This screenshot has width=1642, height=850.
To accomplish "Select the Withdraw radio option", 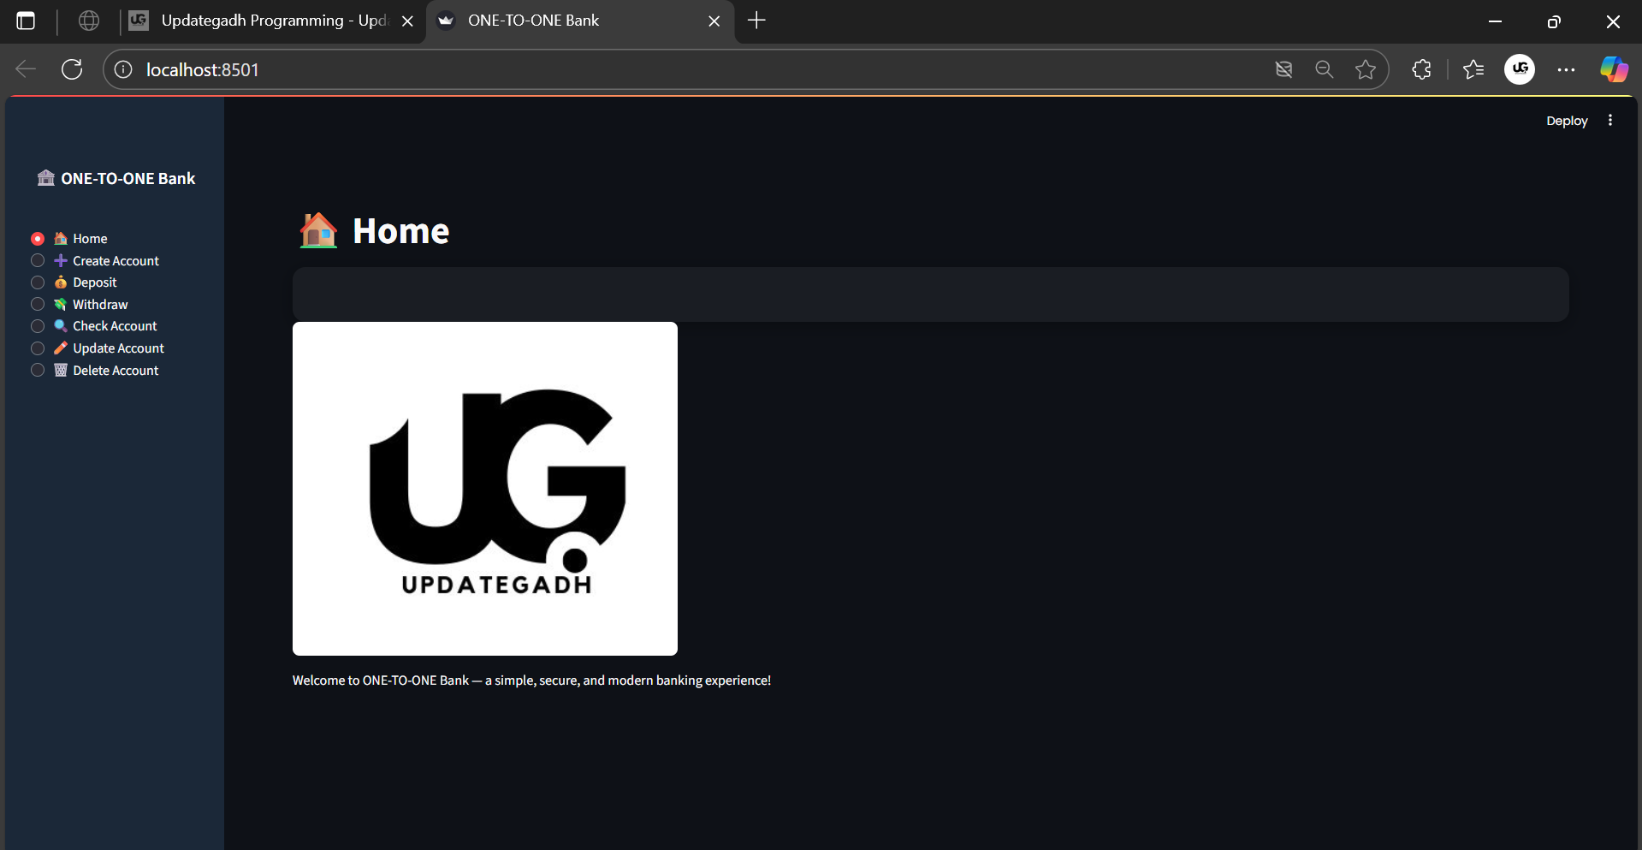I will (38, 304).
